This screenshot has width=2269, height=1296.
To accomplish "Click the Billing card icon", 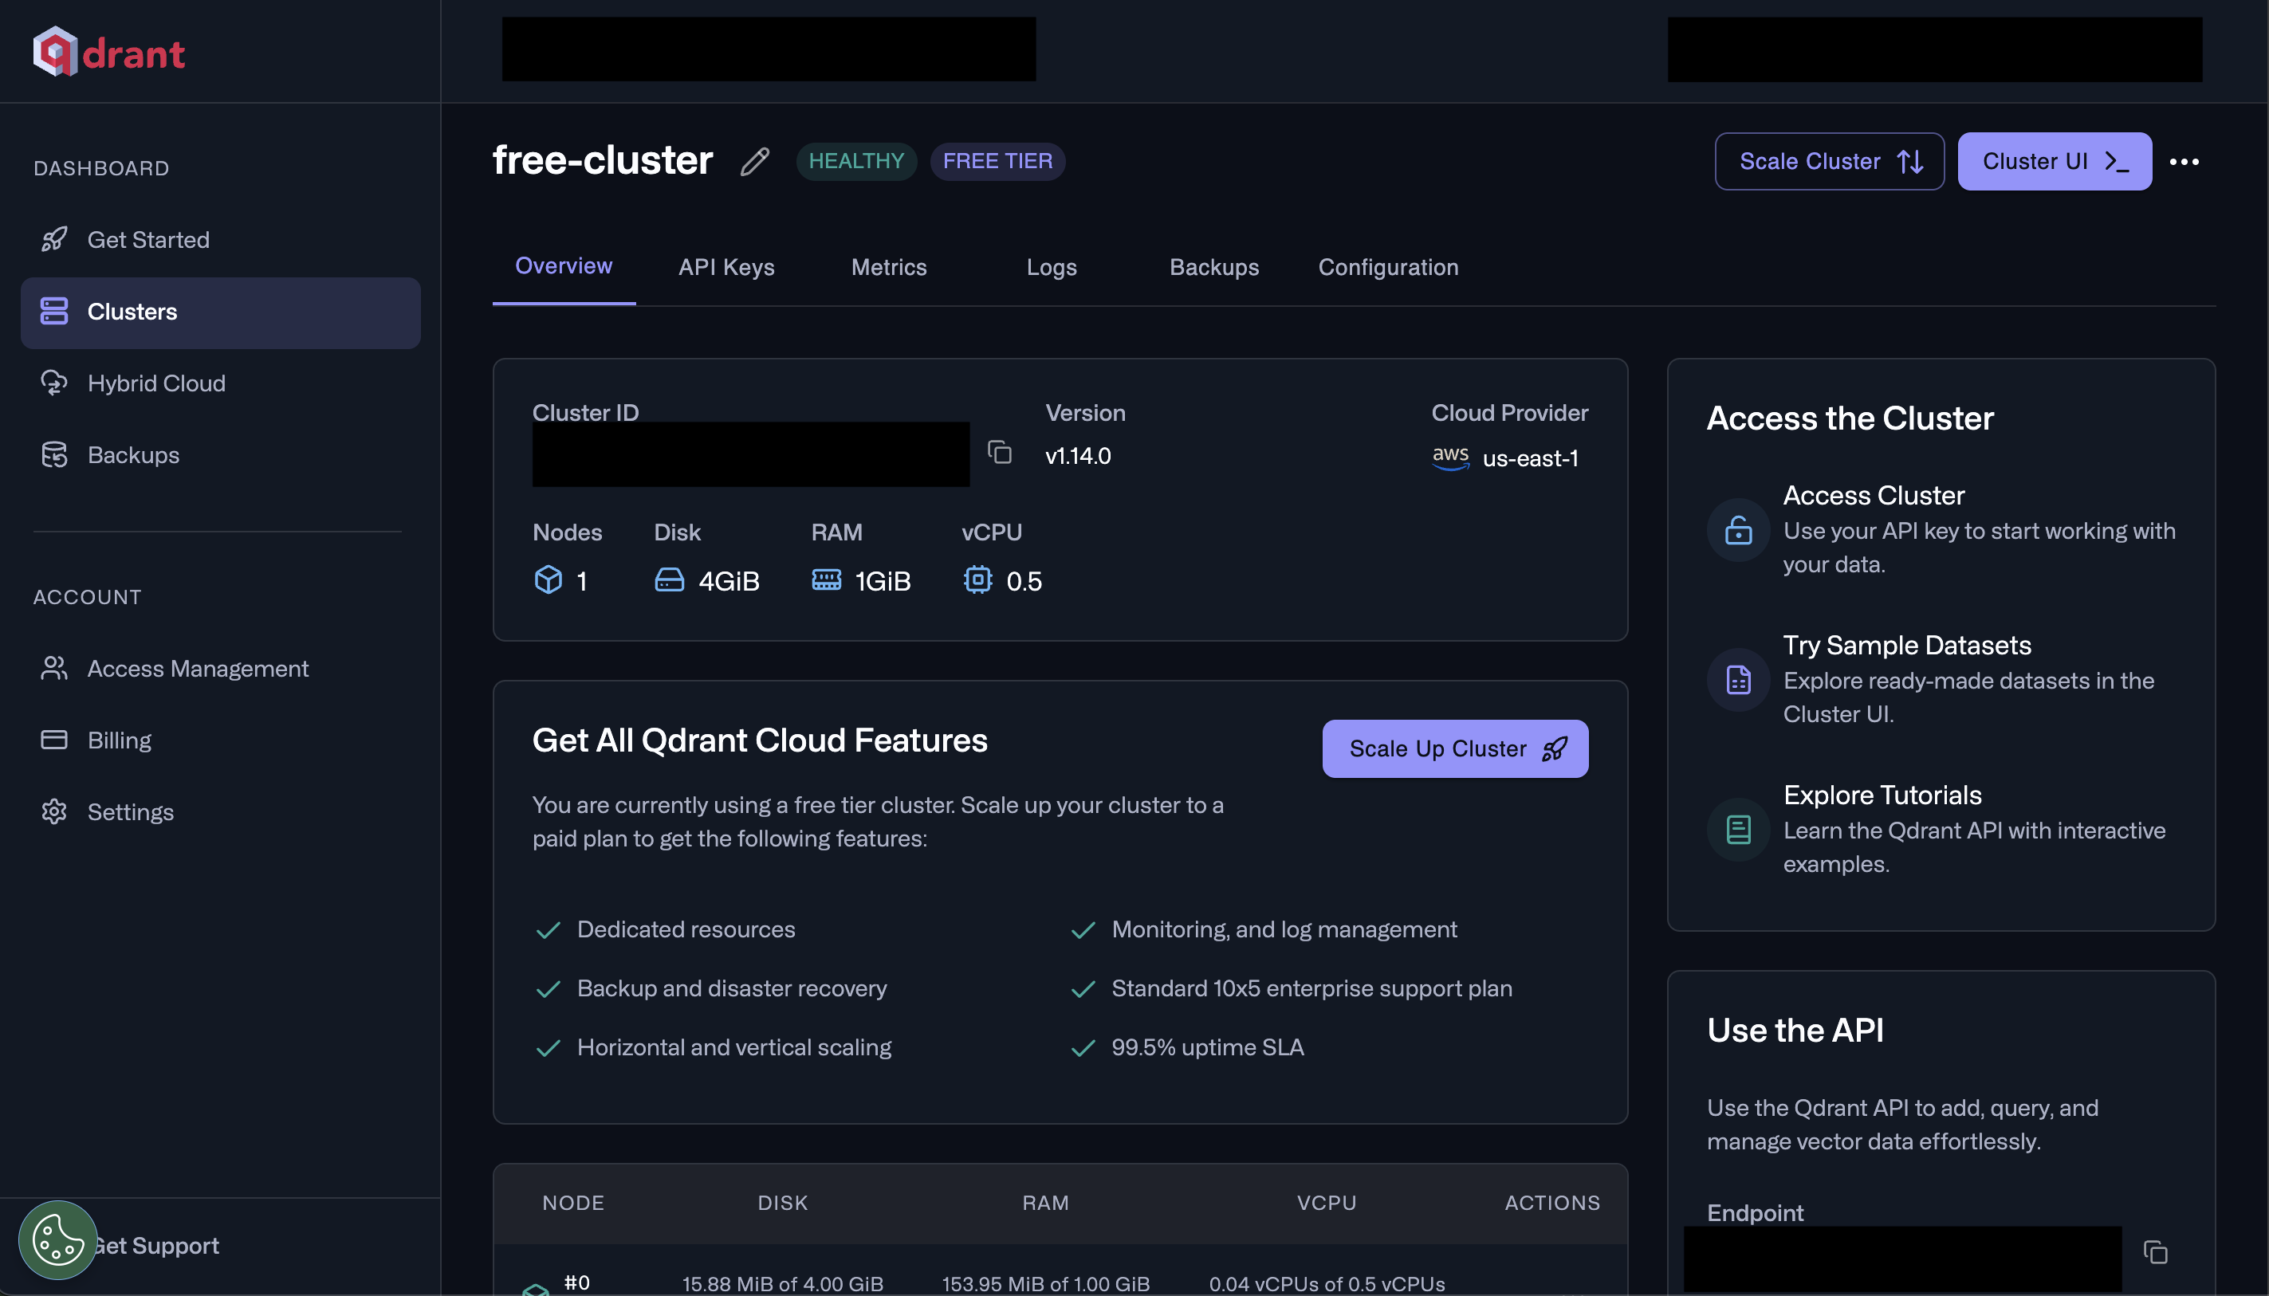I will pyautogui.click(x=54, y=740).
